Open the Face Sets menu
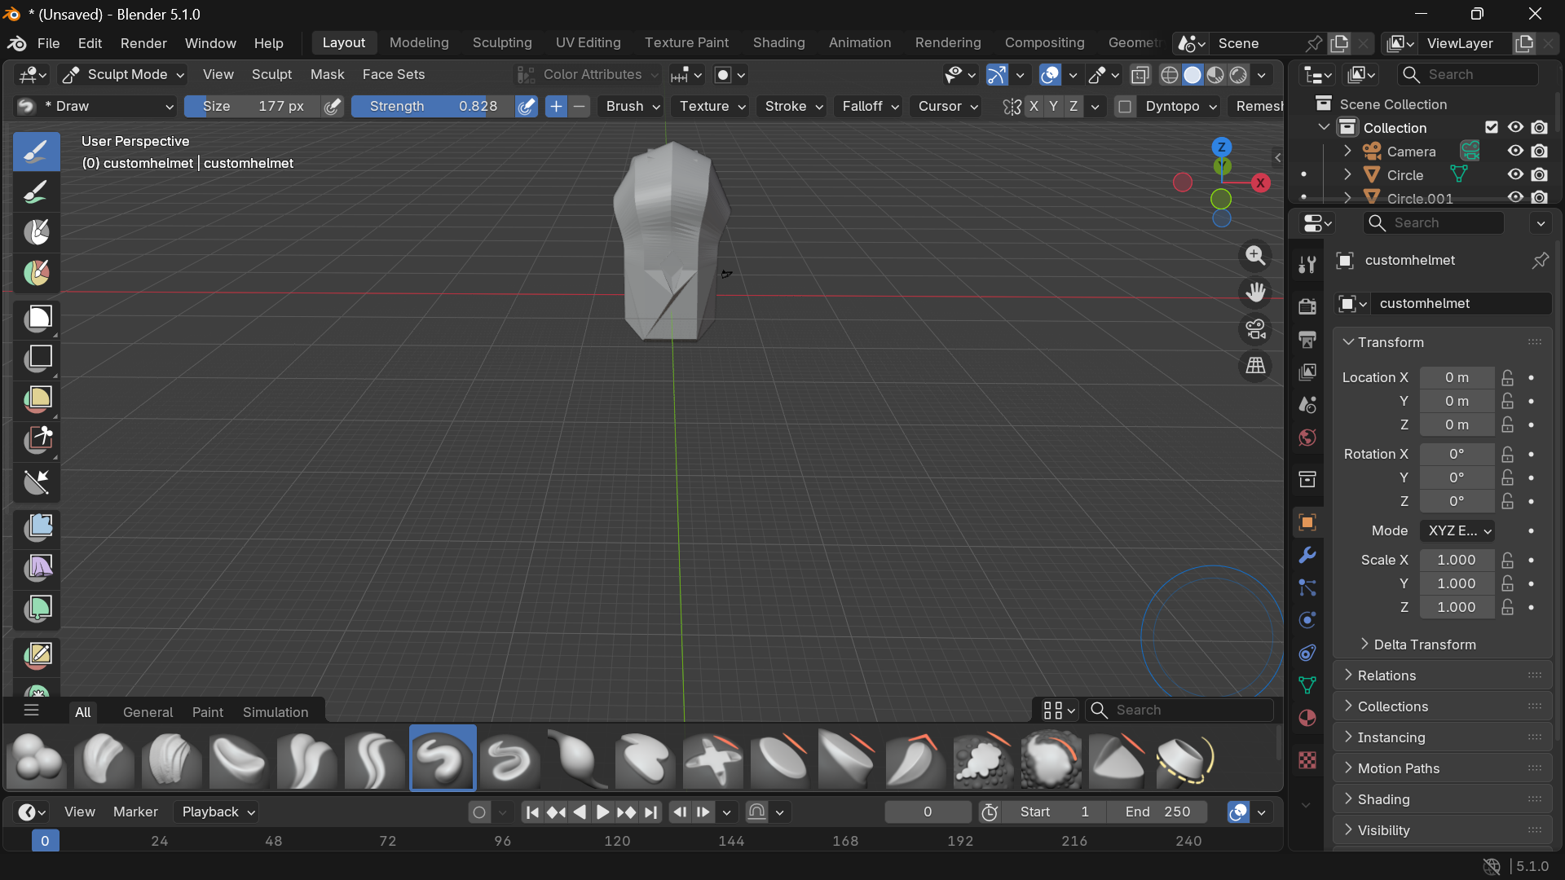The height and width of the screenshot is (880, 1565). tap(394, 74)
